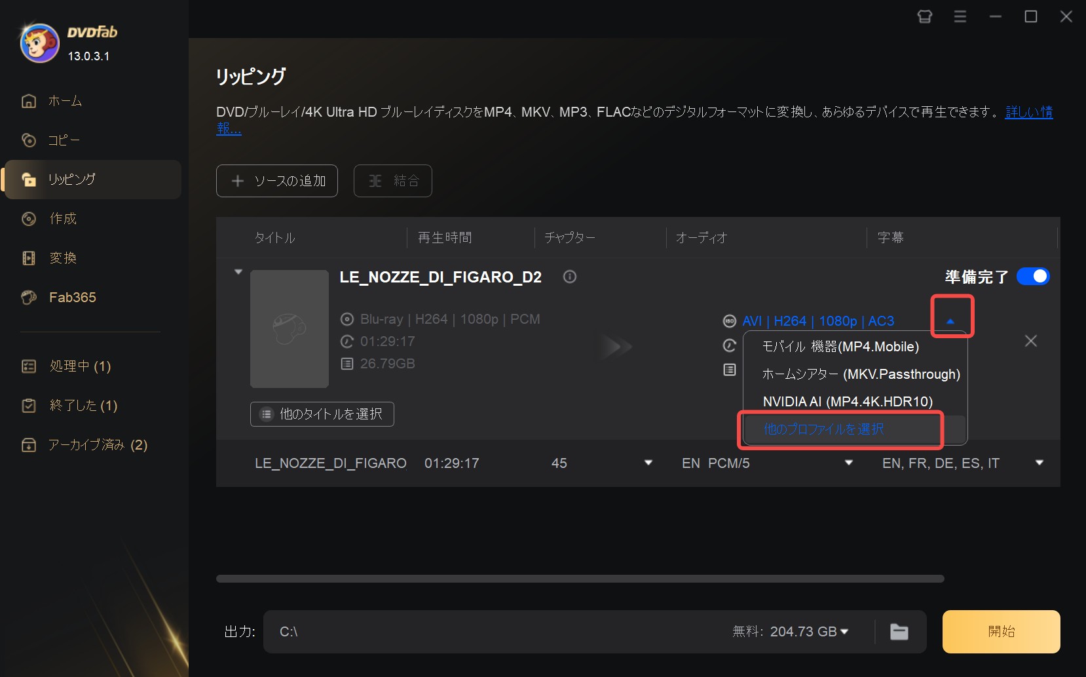Image resolution: width=1086 pixels, height=677 pixels.
Task: Click the ソースの追加 button
Action: coord(277,181)
